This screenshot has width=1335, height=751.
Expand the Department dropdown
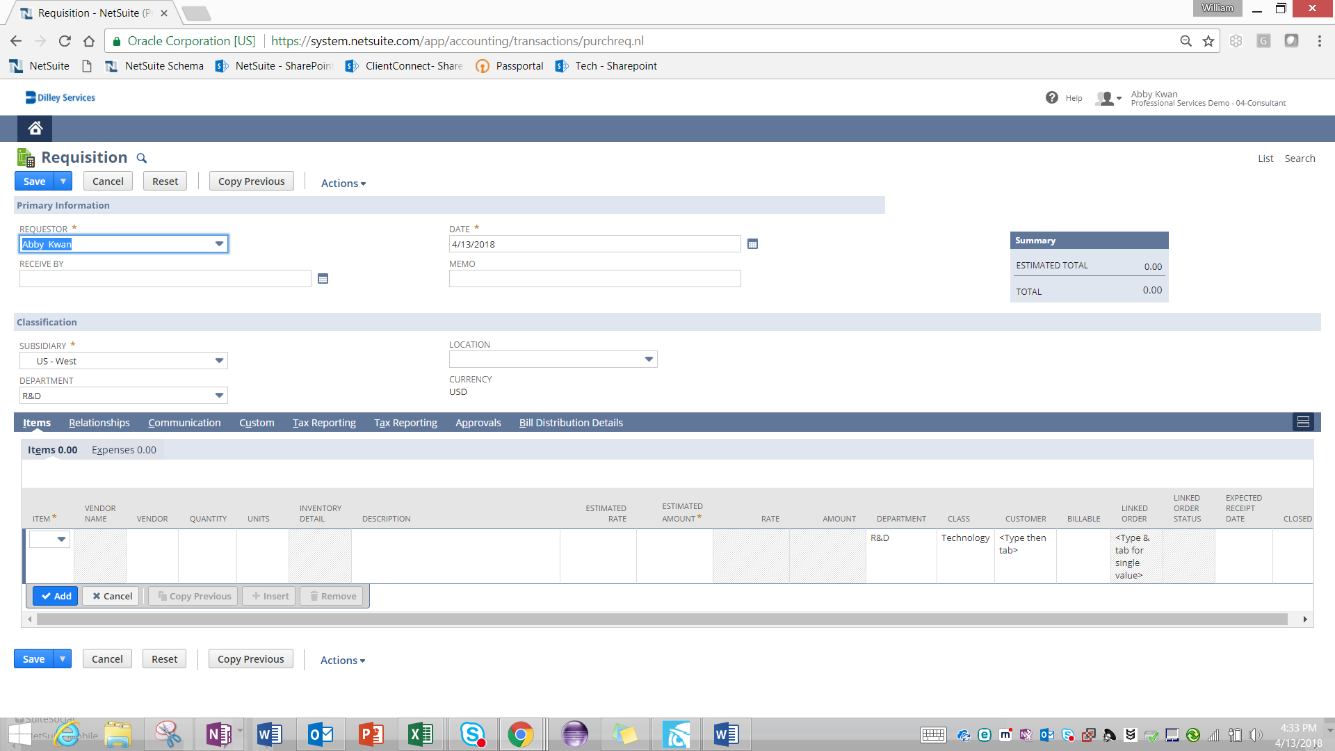[x=219, y=395]
